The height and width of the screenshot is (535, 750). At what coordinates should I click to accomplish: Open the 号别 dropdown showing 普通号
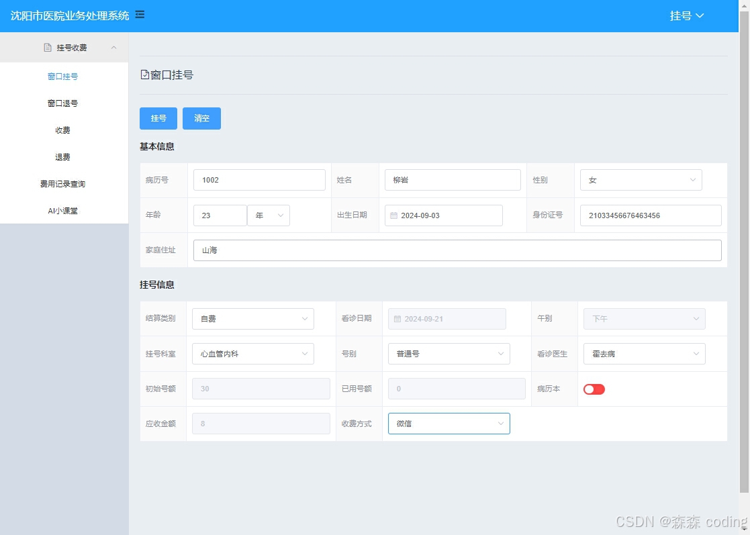point(449,354)
